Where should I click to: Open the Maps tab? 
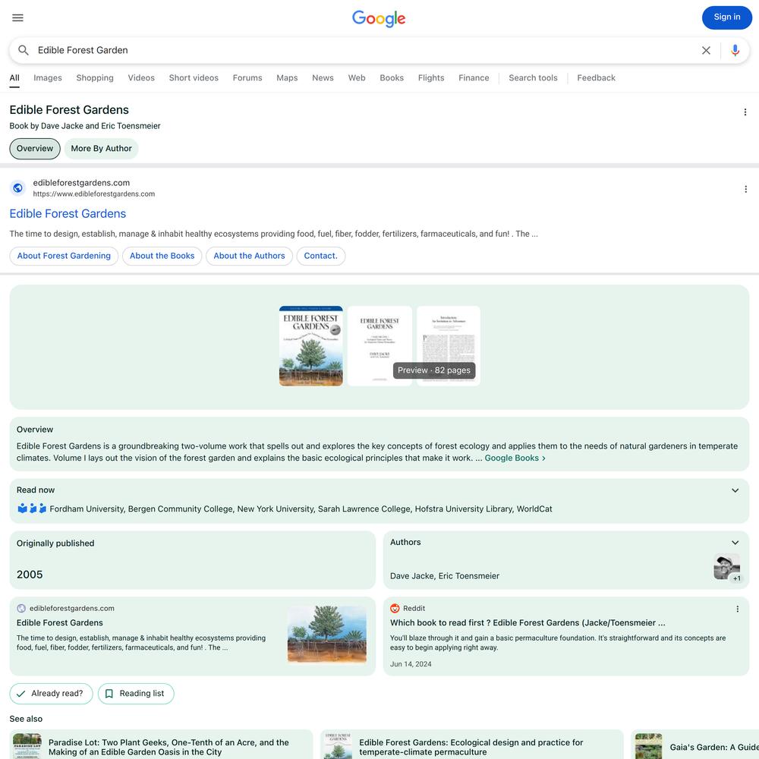[287, 78]
